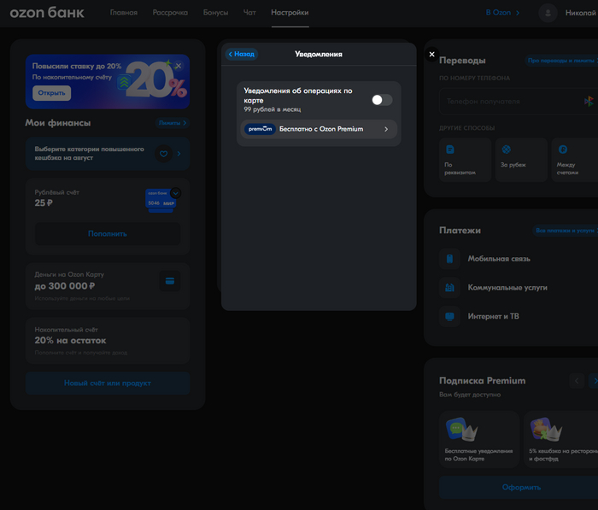Click the ozon банк logo
The width and height of the screenshot is (598, 510).
tap(47, 13)
